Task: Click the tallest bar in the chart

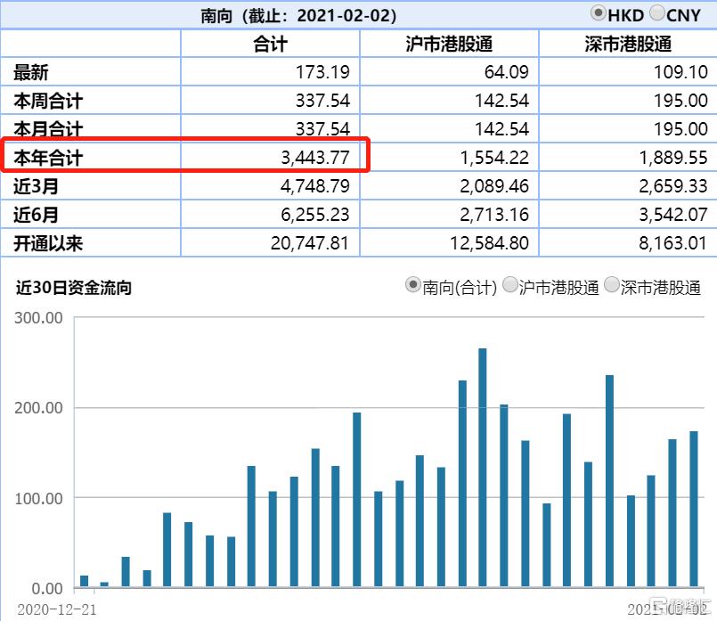Action: 483,468
